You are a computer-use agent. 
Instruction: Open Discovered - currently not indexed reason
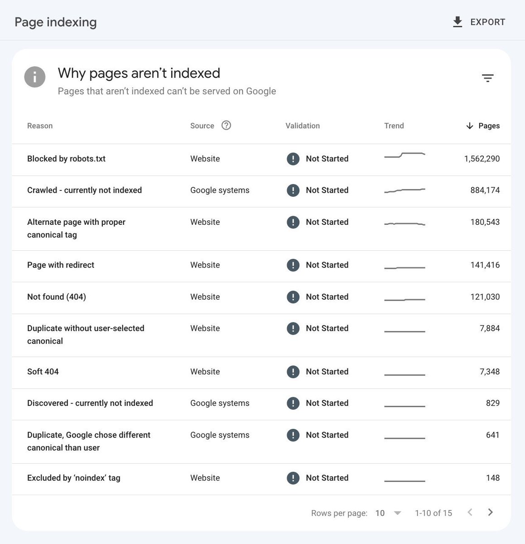90,403
